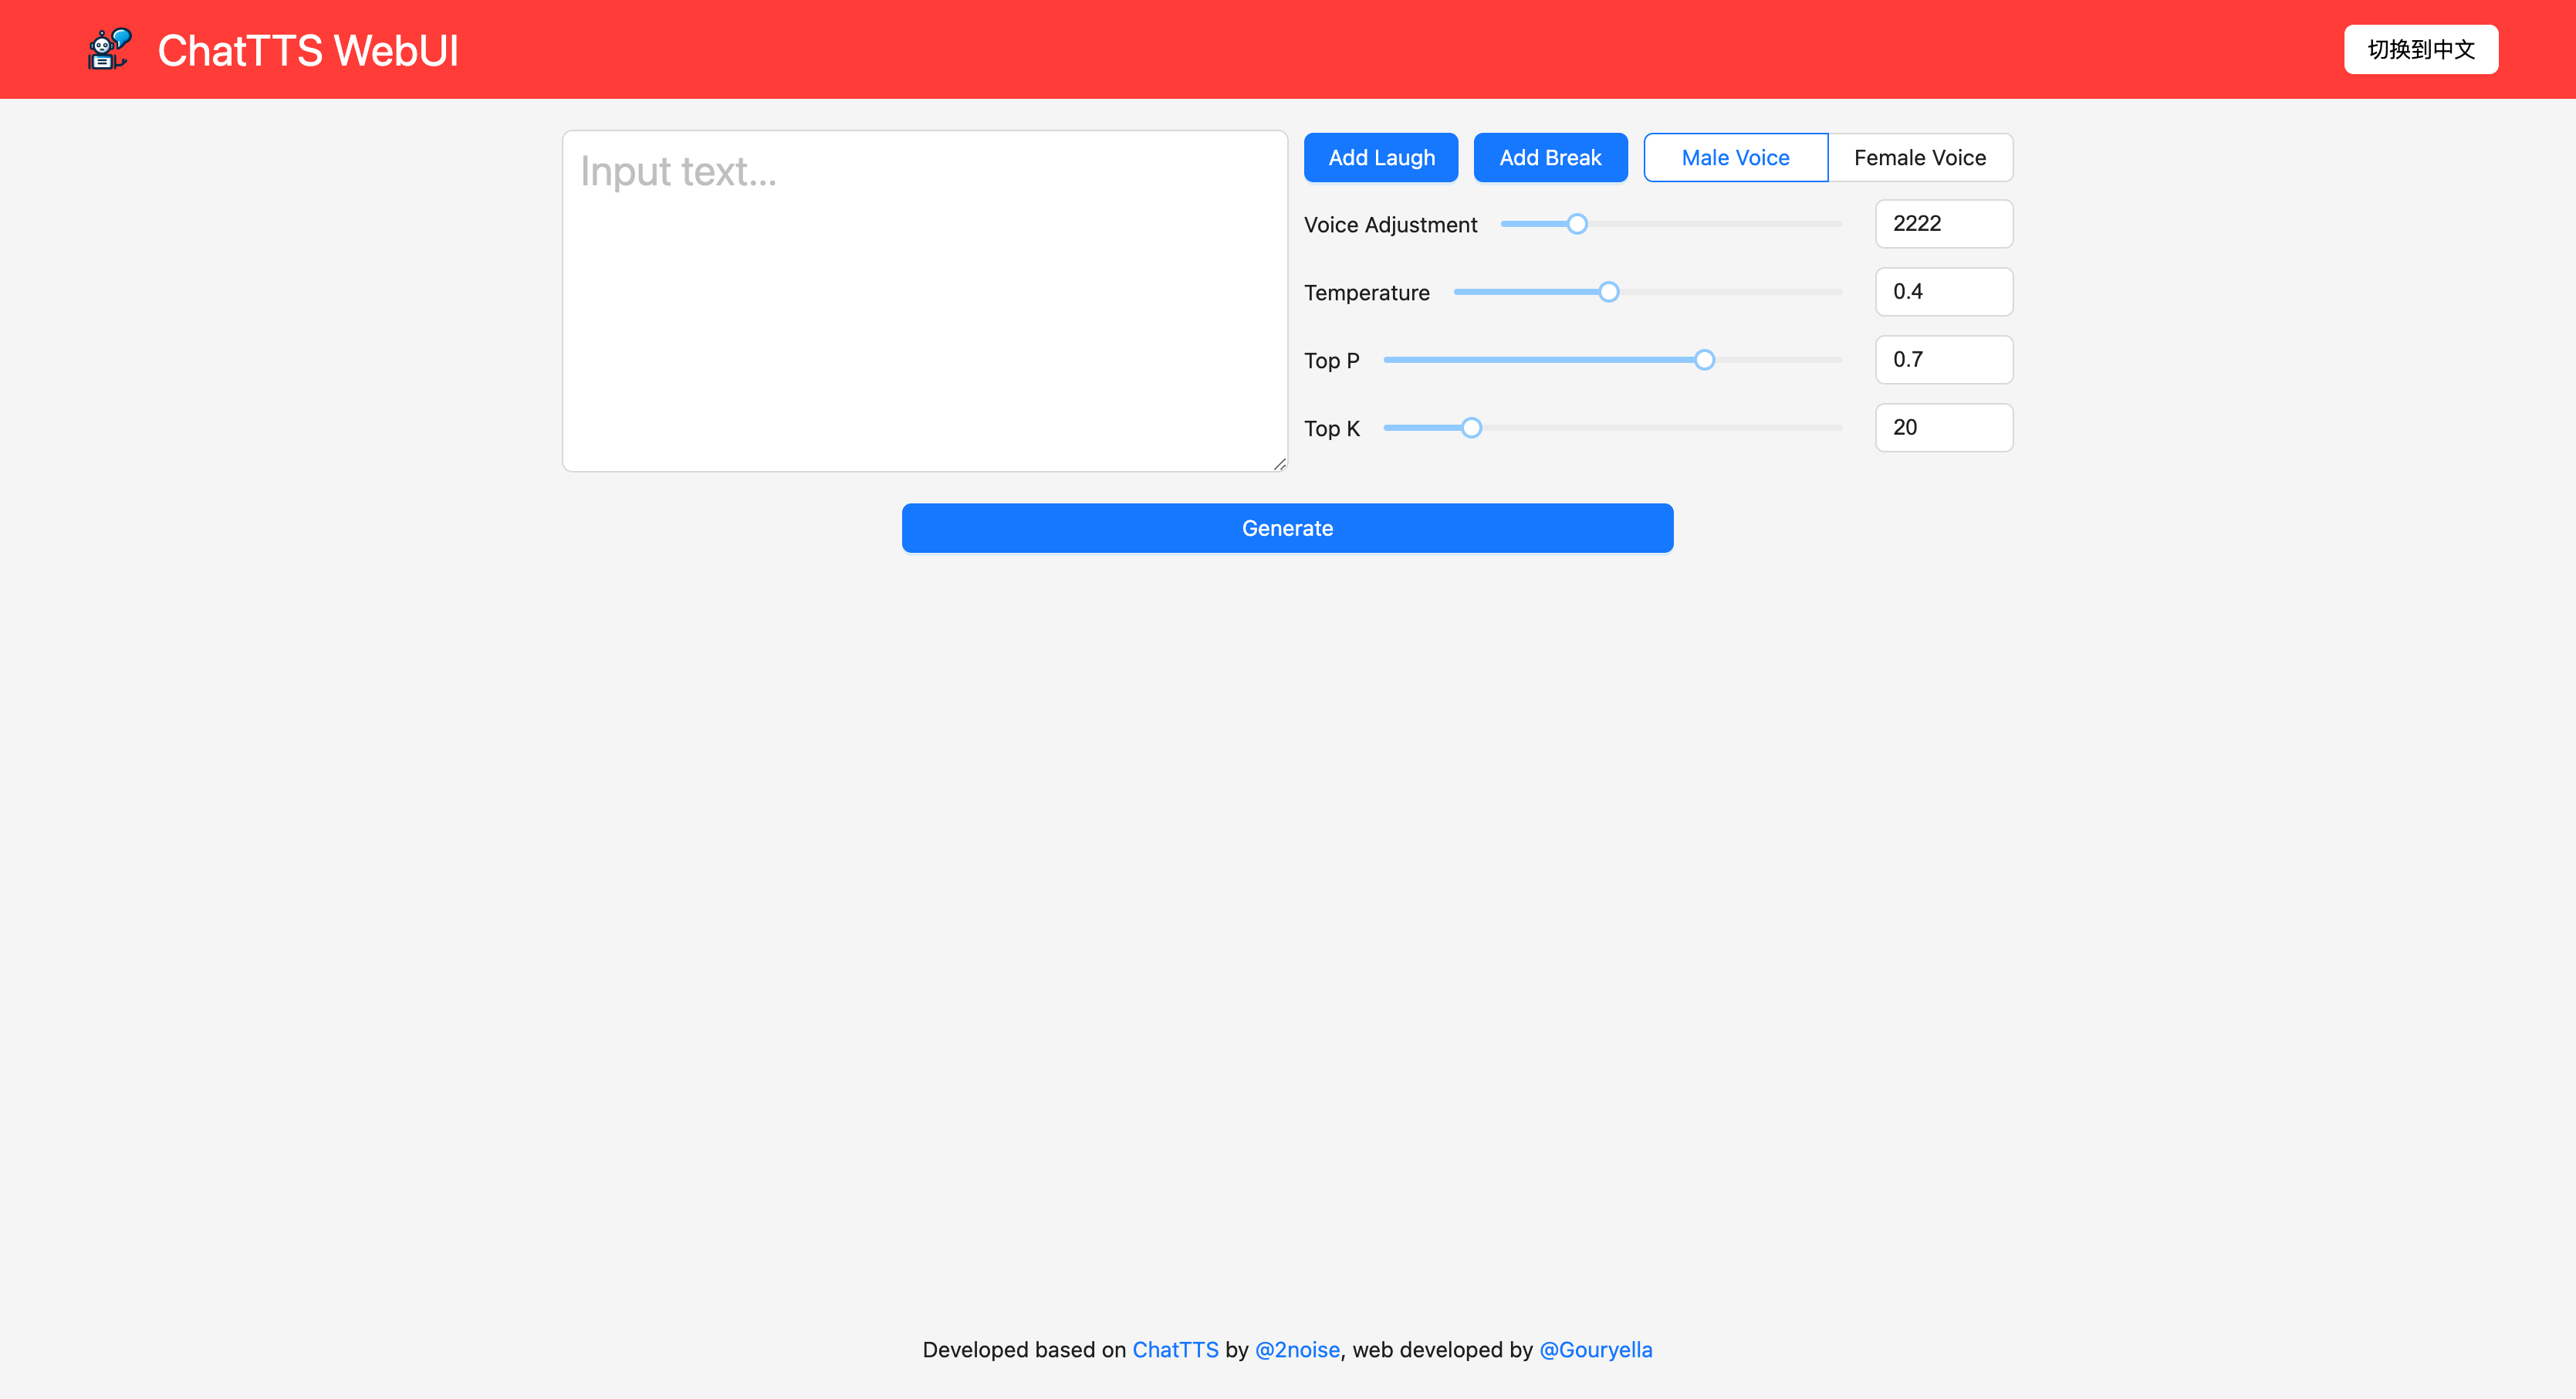2576x1399 pixels.
Task: Click the Temperature slider handle
Action: (x=1608, y=292)
